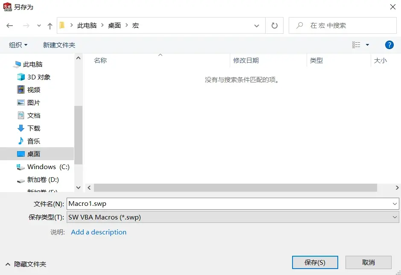The image size is (401, 275).
Task: Click the 图片 folder icon
Action: pyautogui.click(x=21, y=102)
